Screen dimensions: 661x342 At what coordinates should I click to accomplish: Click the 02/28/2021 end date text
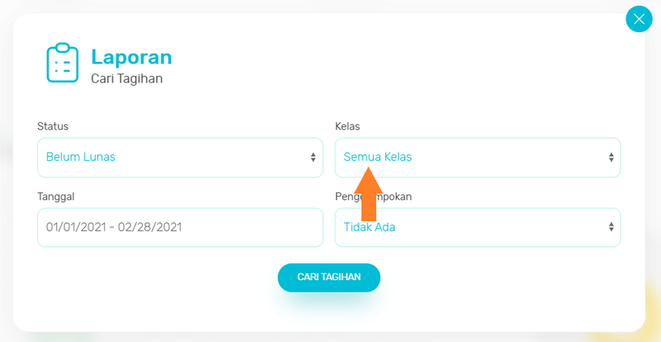pos(150,227)
